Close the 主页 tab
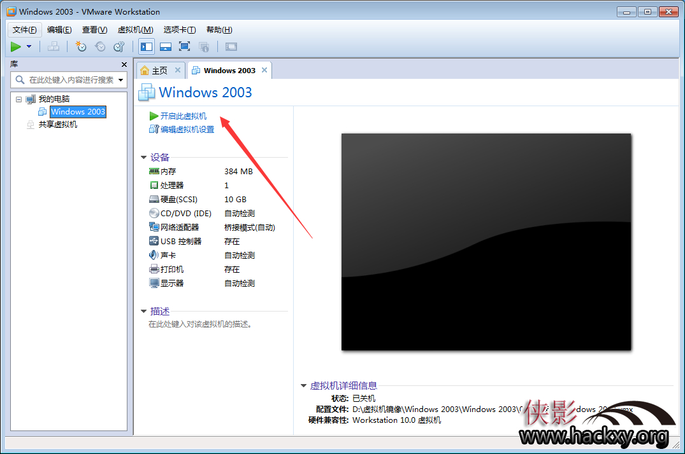The image size is (685, 454). coord(177,70)
